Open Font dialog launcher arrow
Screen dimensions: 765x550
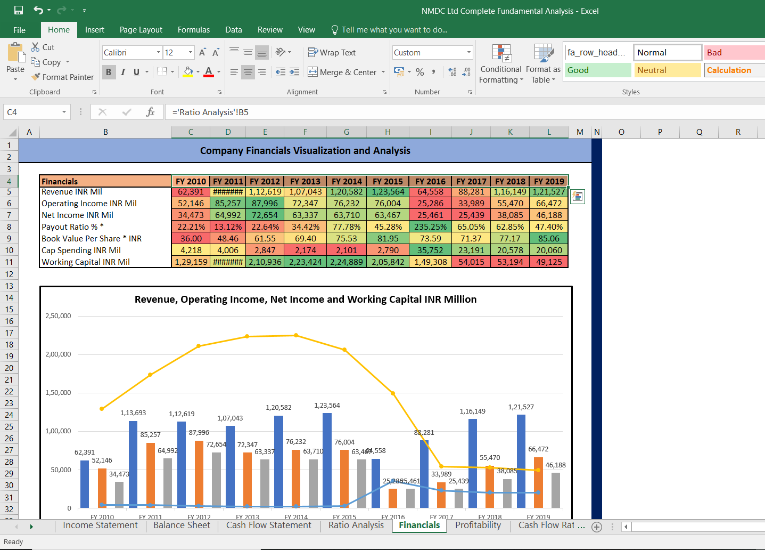coord(220,92)
